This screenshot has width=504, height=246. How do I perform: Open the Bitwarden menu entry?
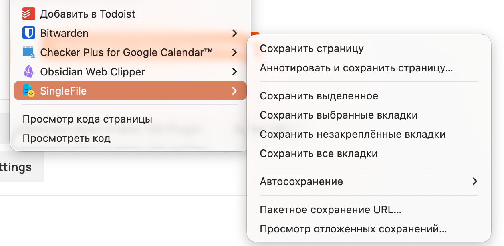[x=130, y=33]
